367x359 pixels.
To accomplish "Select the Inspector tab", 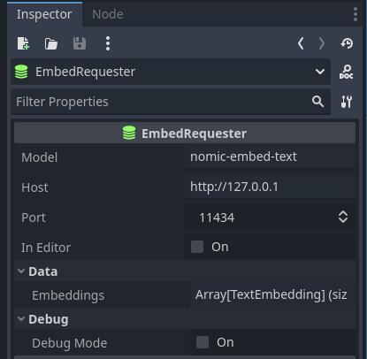I will (x=44, y=14).
